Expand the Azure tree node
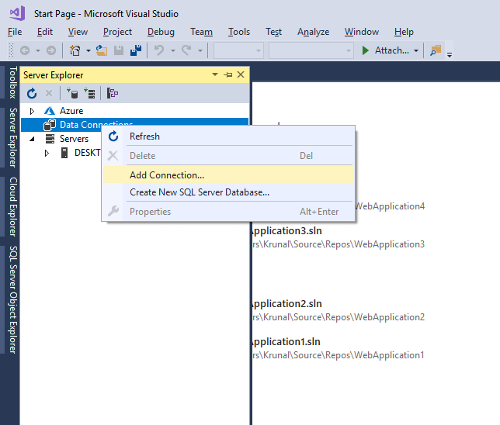 point(32,111)
